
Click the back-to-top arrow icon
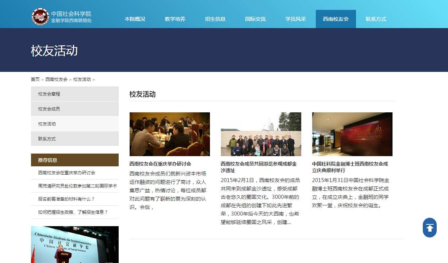tap(430, 228)
